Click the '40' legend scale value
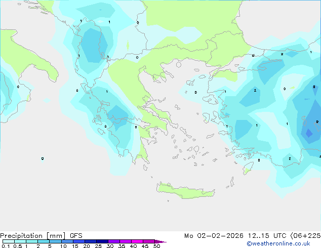Screen dimensions: 321x248 pos(133,246)
